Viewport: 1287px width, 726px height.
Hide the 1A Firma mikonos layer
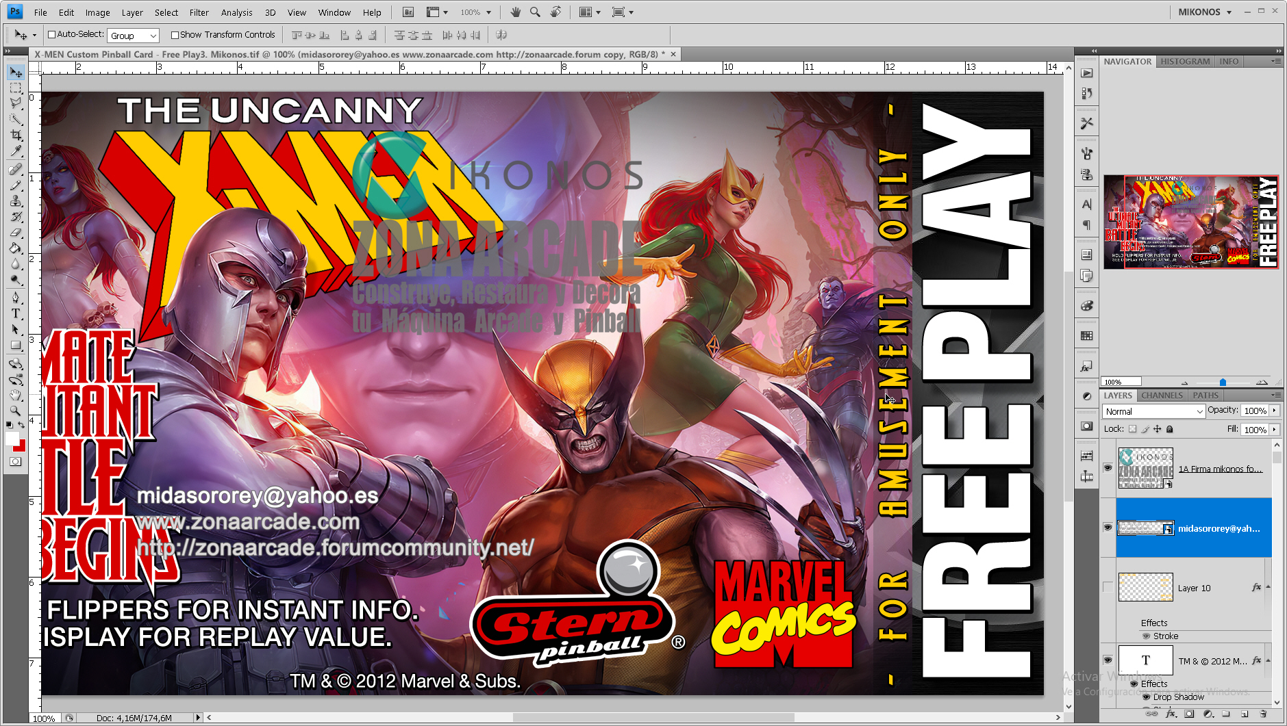(x=1108, y=468)
